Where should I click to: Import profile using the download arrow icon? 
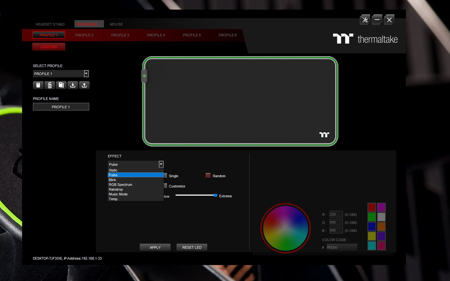click(73, 85)
